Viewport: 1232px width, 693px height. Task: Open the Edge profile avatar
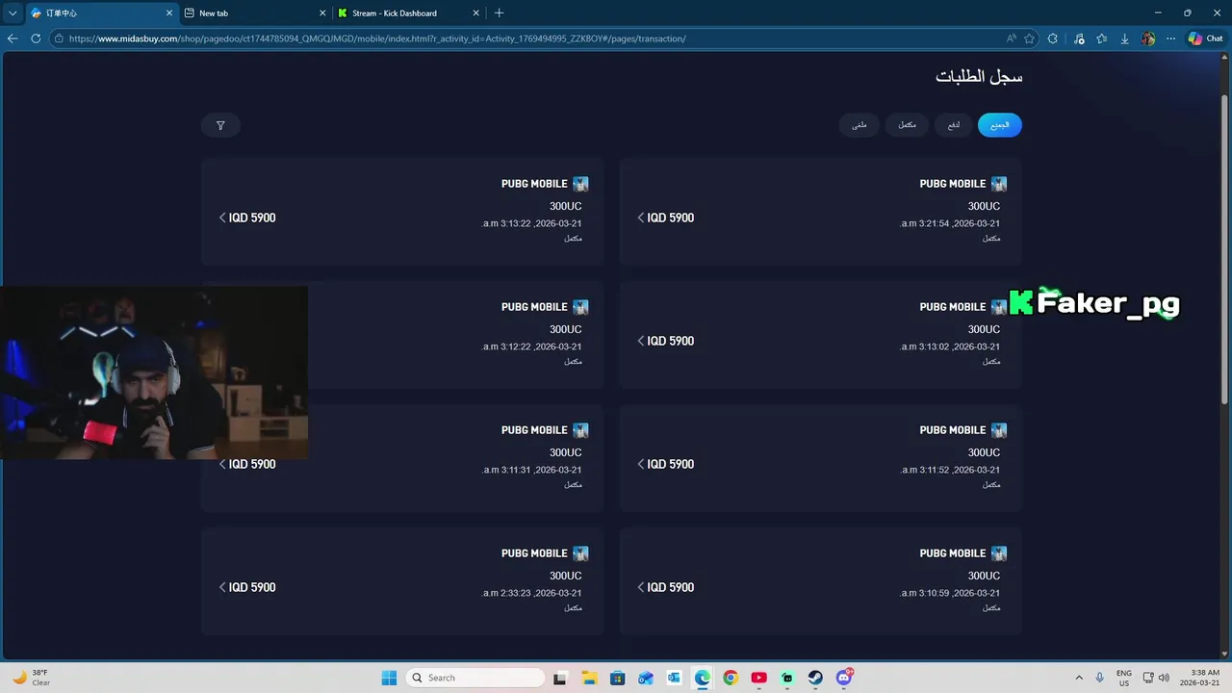click(x=1148, y=38)
